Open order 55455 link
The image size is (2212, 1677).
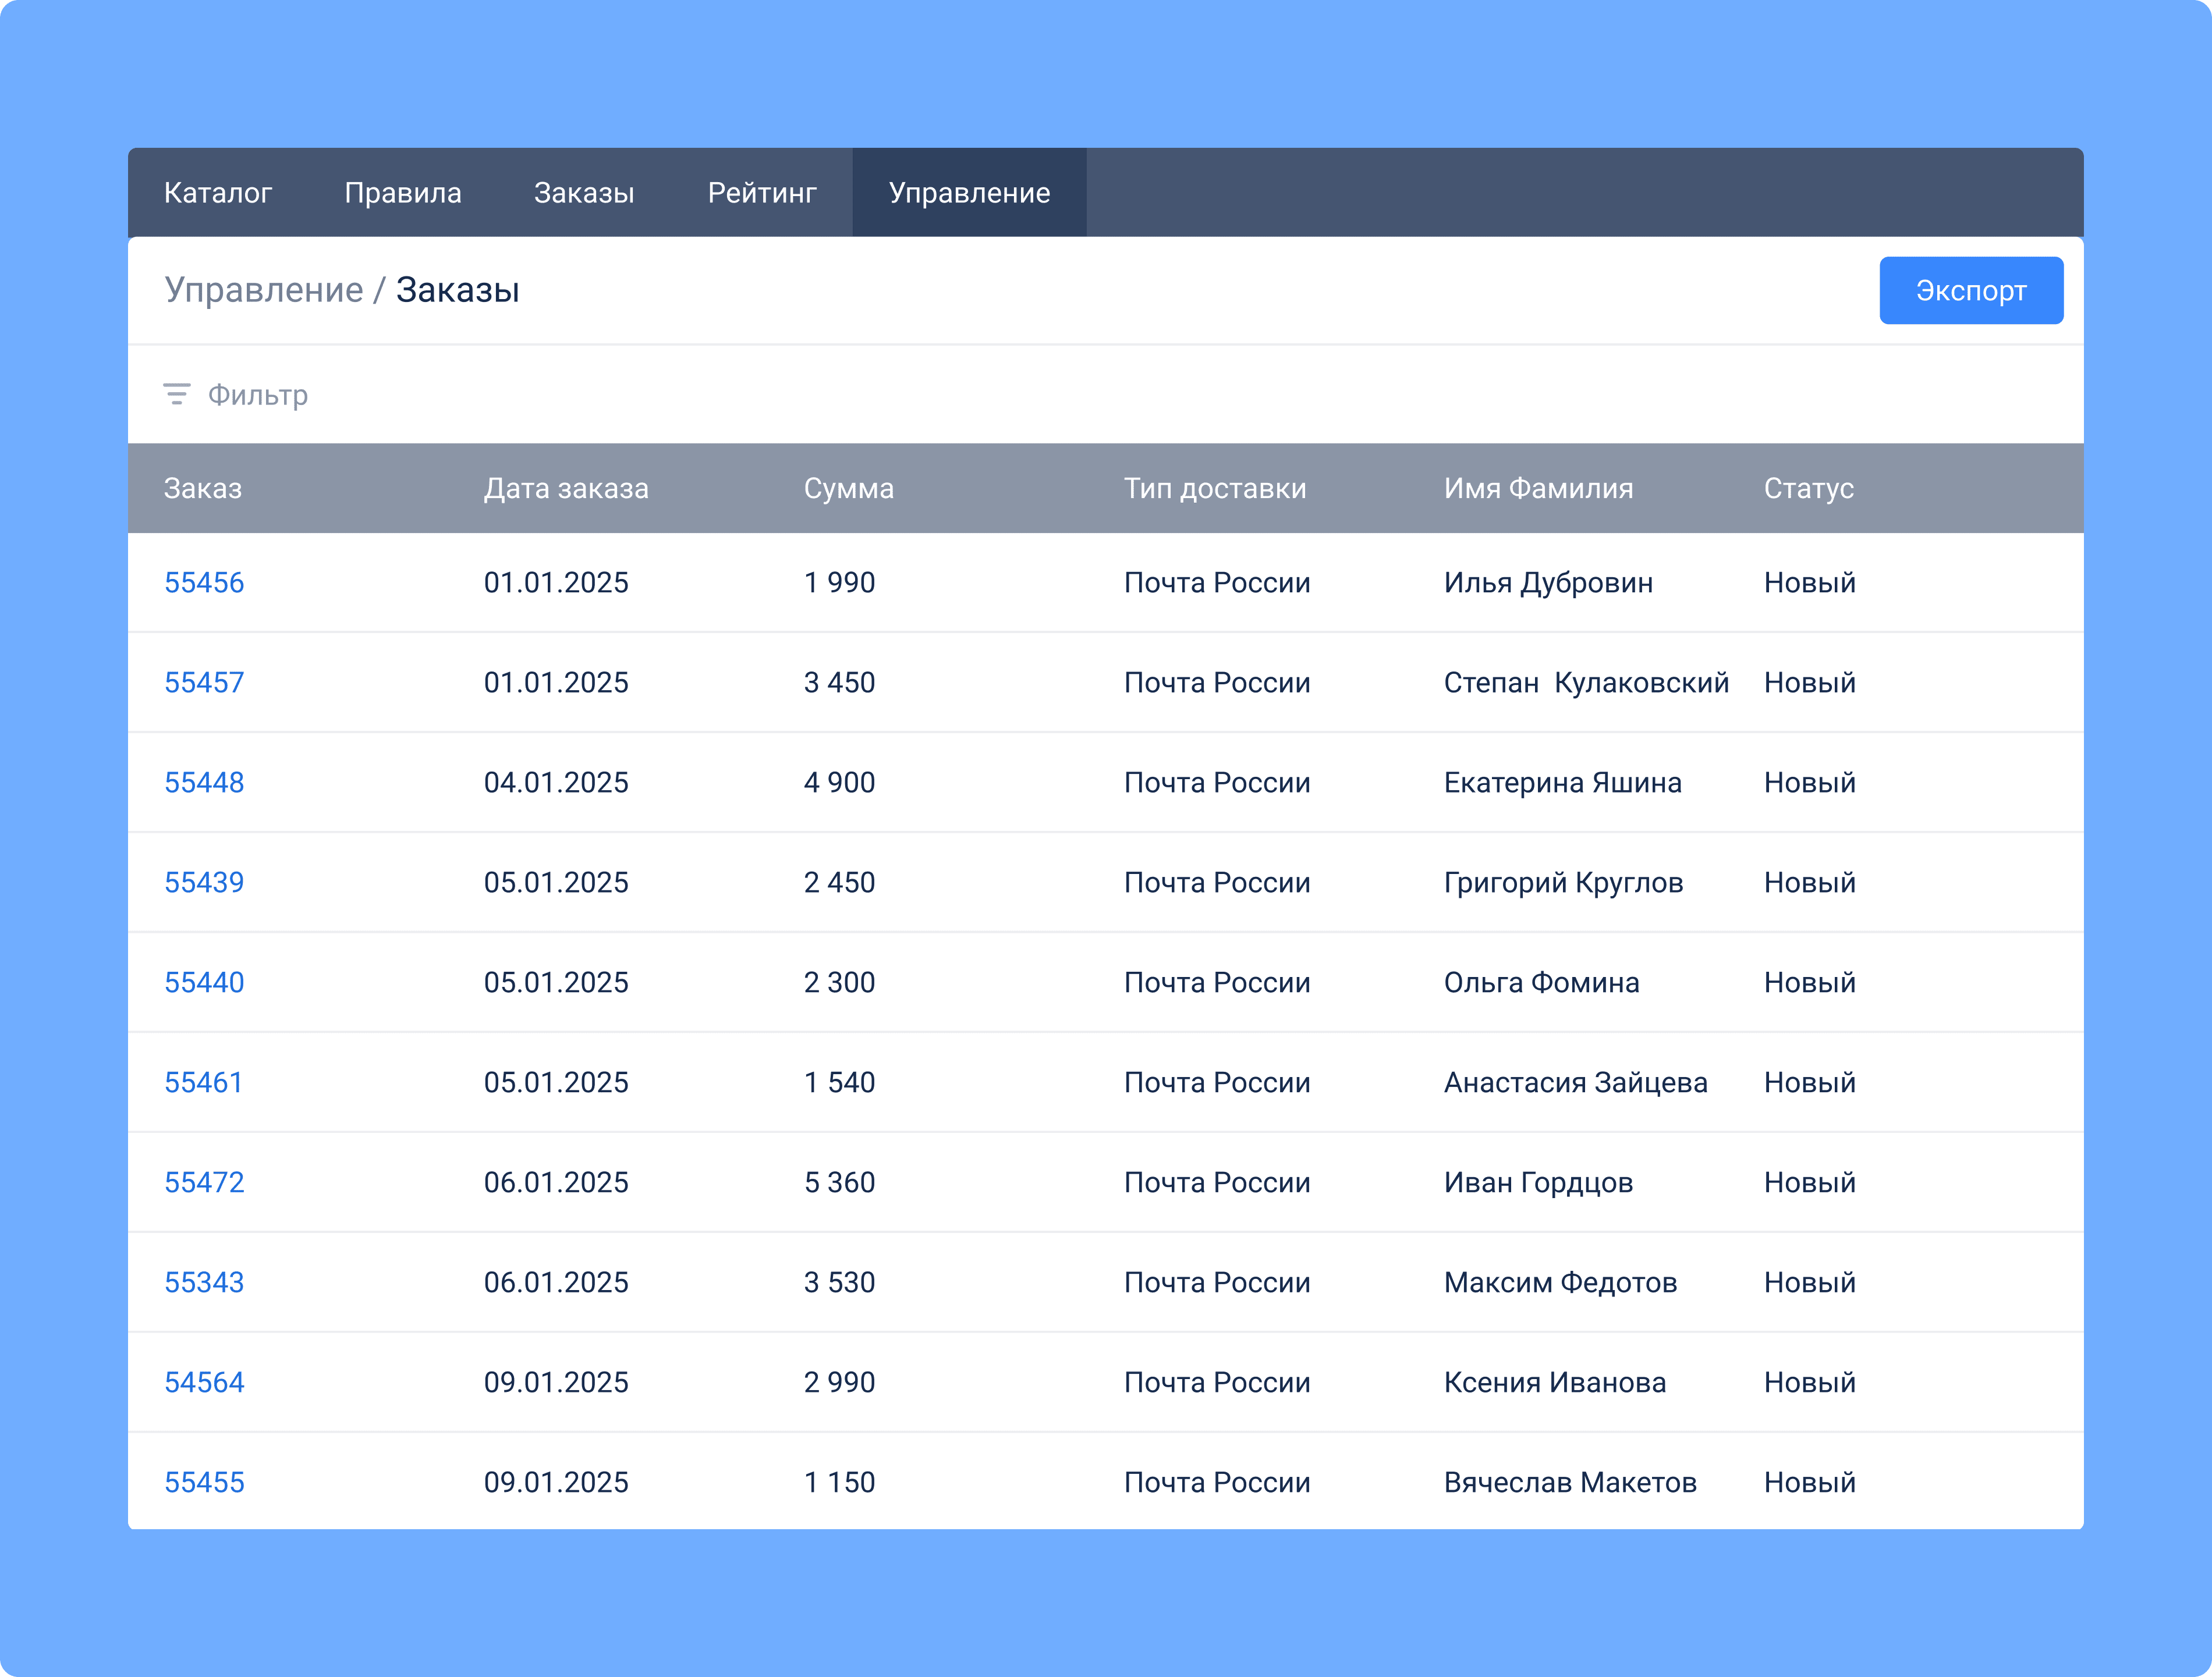point(204,1482)
